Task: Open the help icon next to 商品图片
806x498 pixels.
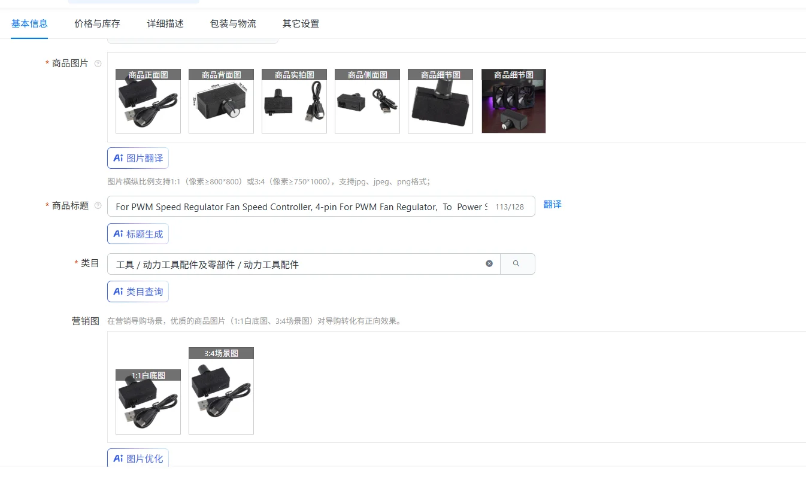Action: click(x=98, y=63)
